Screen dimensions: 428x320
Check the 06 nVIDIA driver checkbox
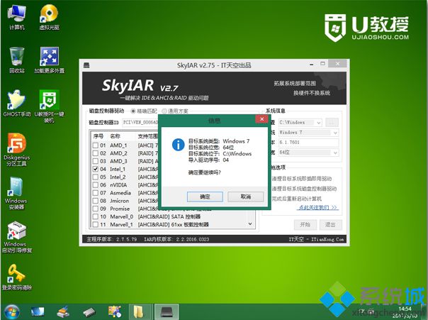point(95,185)
